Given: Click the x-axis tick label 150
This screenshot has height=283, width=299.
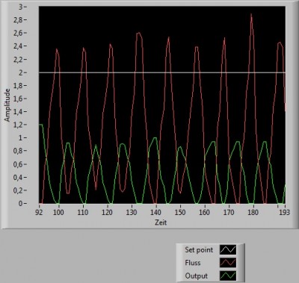Looking at the screenshot, I should click(180, 212).
